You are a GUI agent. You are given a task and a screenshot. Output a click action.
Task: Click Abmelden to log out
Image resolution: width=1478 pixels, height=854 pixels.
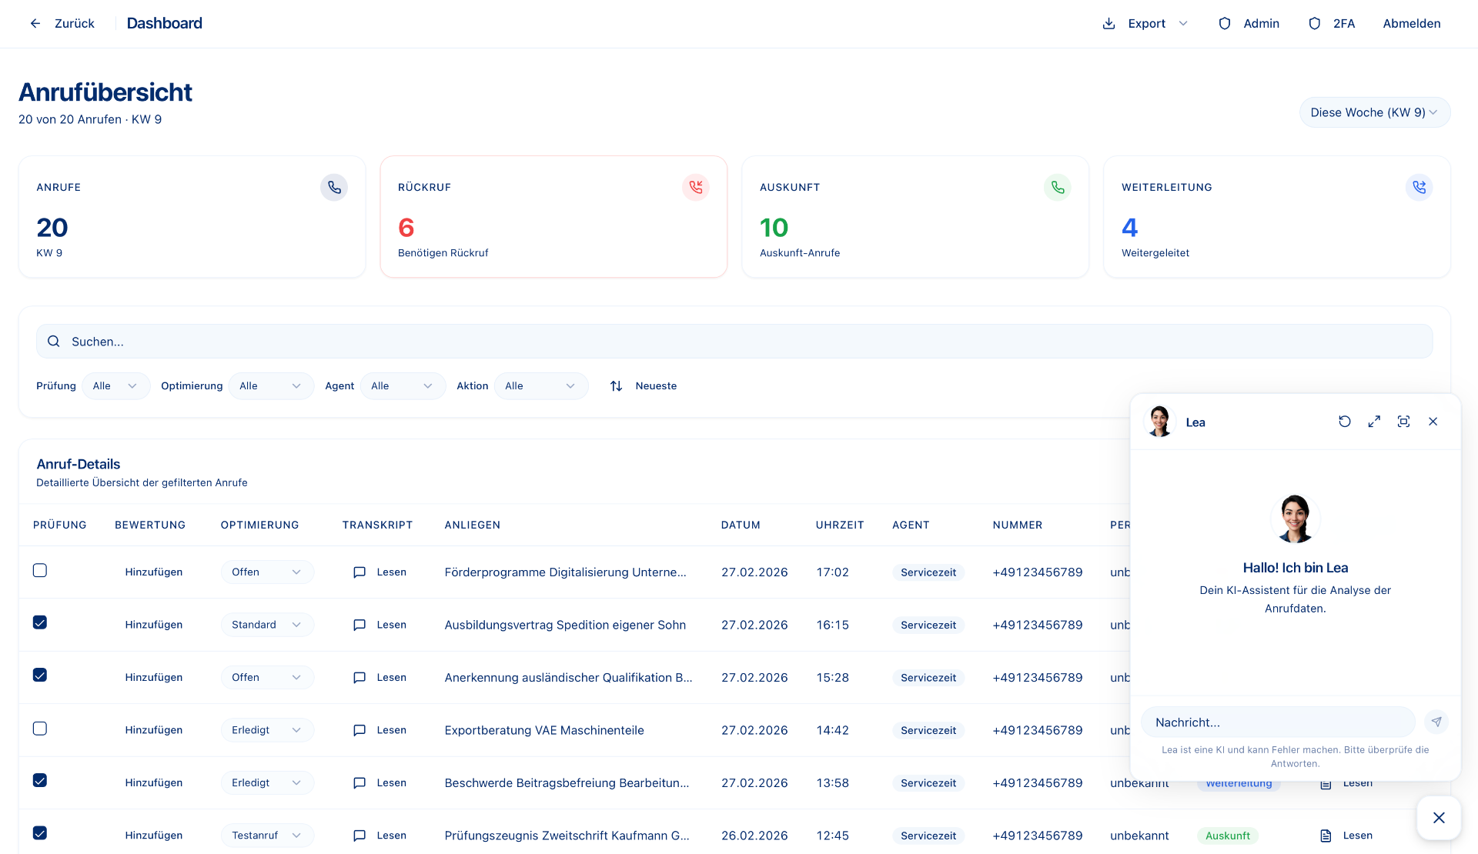point(1411,24)
